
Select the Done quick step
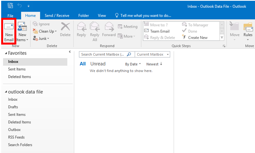pos(190,31)
